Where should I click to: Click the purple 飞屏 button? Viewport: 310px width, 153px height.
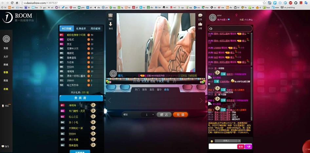[x=248, y=146]
